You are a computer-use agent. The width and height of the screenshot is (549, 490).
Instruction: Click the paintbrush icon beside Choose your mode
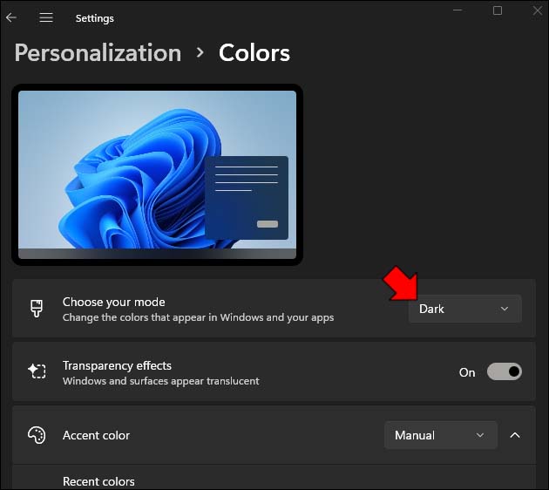click(x=37, y=309)
